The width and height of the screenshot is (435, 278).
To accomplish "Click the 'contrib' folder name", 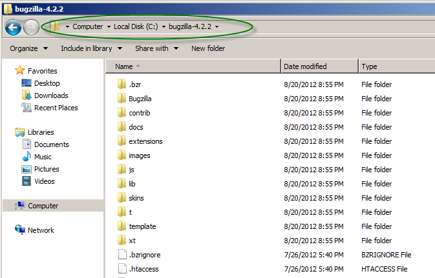I will pyautogui.click(x=139, y=113).
